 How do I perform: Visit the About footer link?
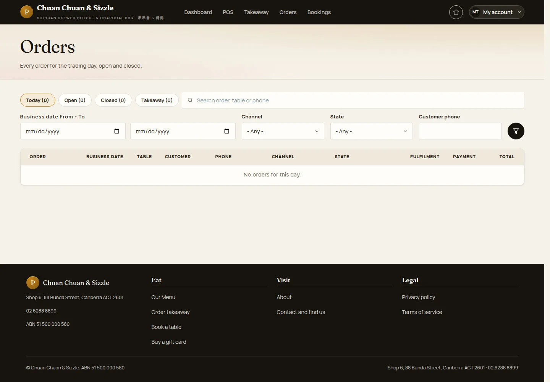click(x=284, y=297)
